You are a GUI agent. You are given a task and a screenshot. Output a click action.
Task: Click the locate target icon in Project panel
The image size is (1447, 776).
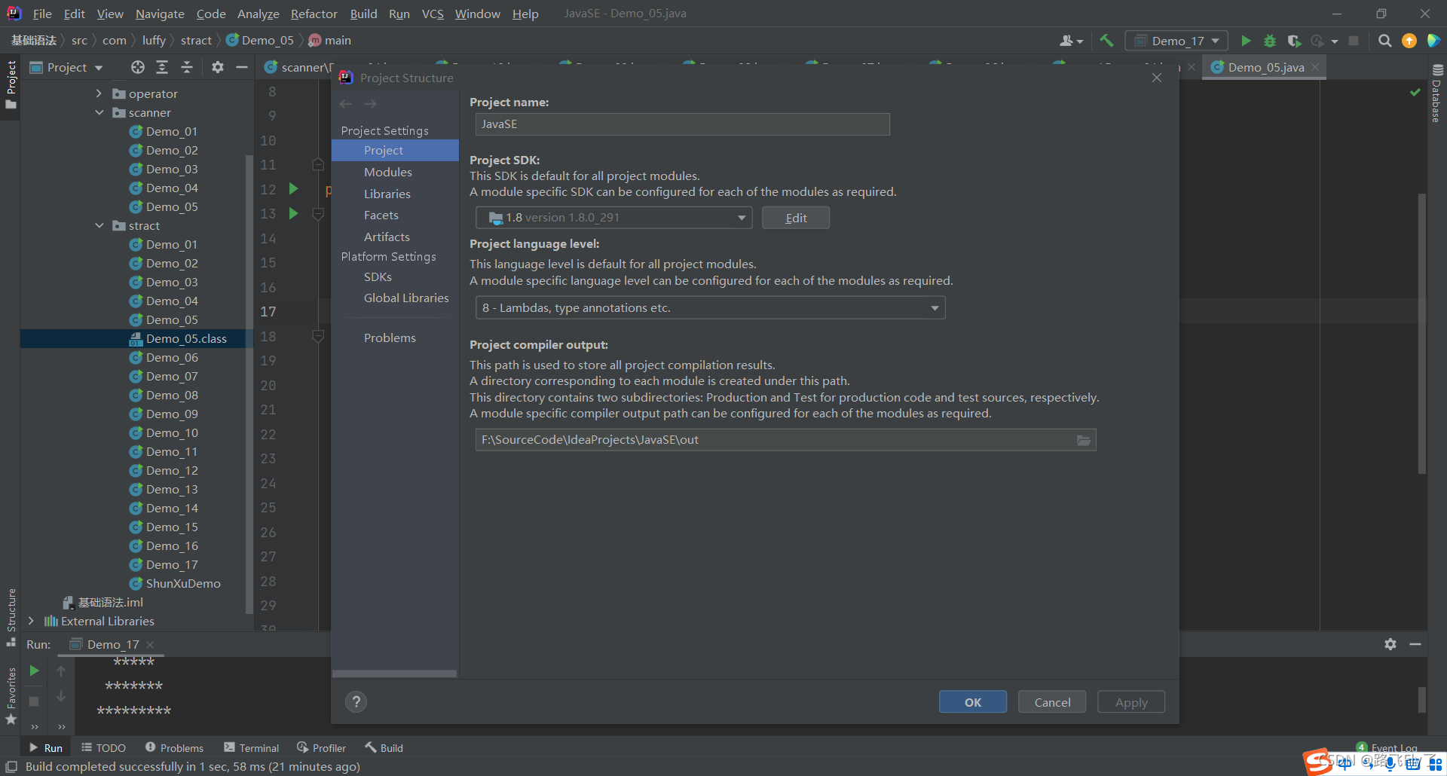point(138,67)
